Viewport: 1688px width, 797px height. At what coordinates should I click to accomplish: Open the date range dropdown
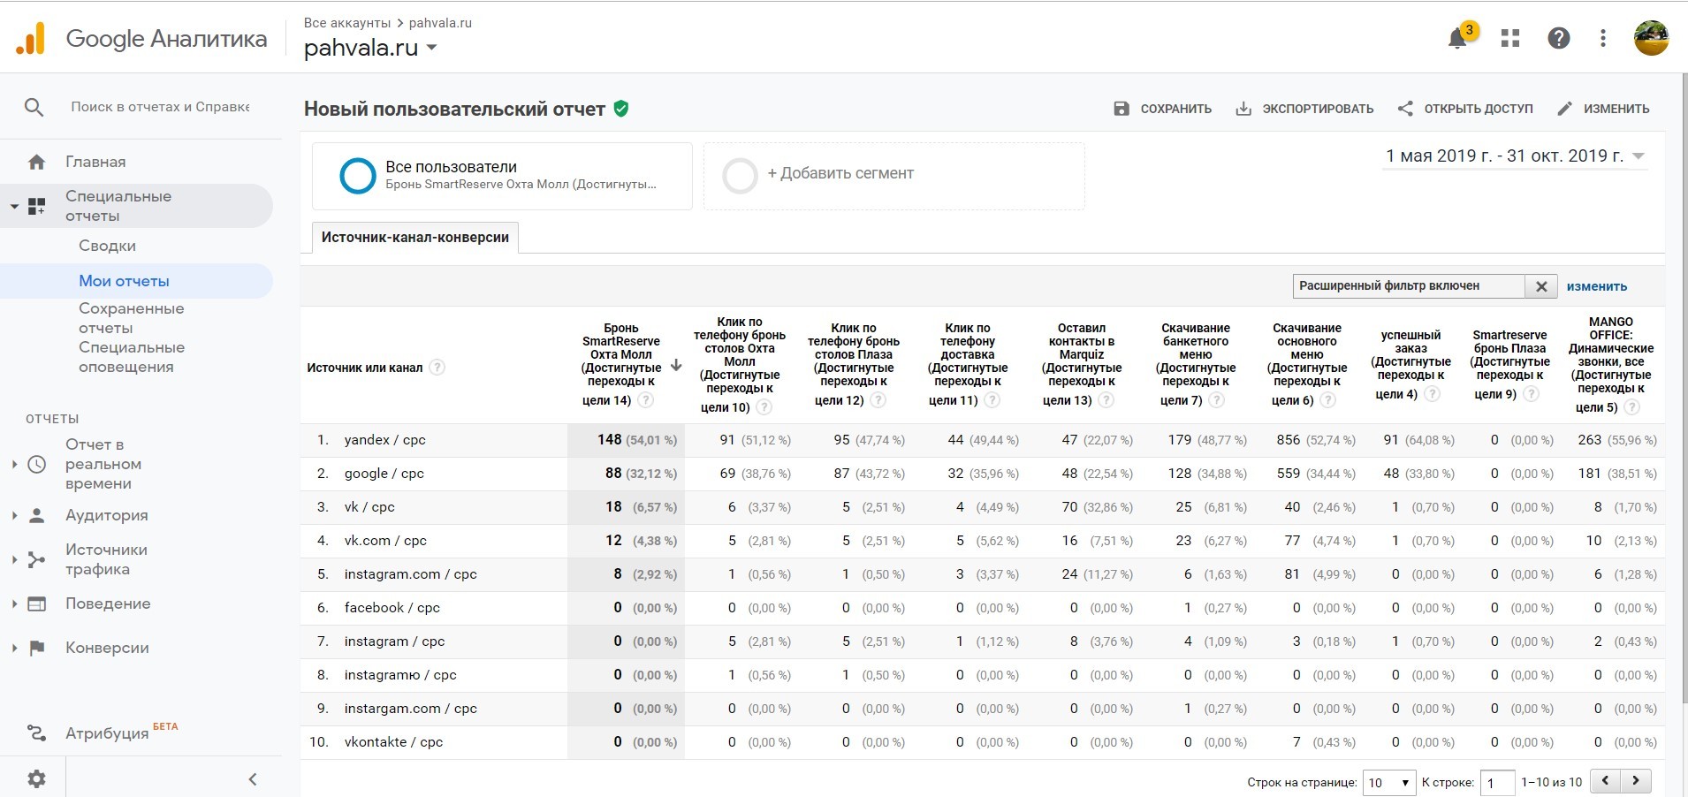(x=1515, y=156)
